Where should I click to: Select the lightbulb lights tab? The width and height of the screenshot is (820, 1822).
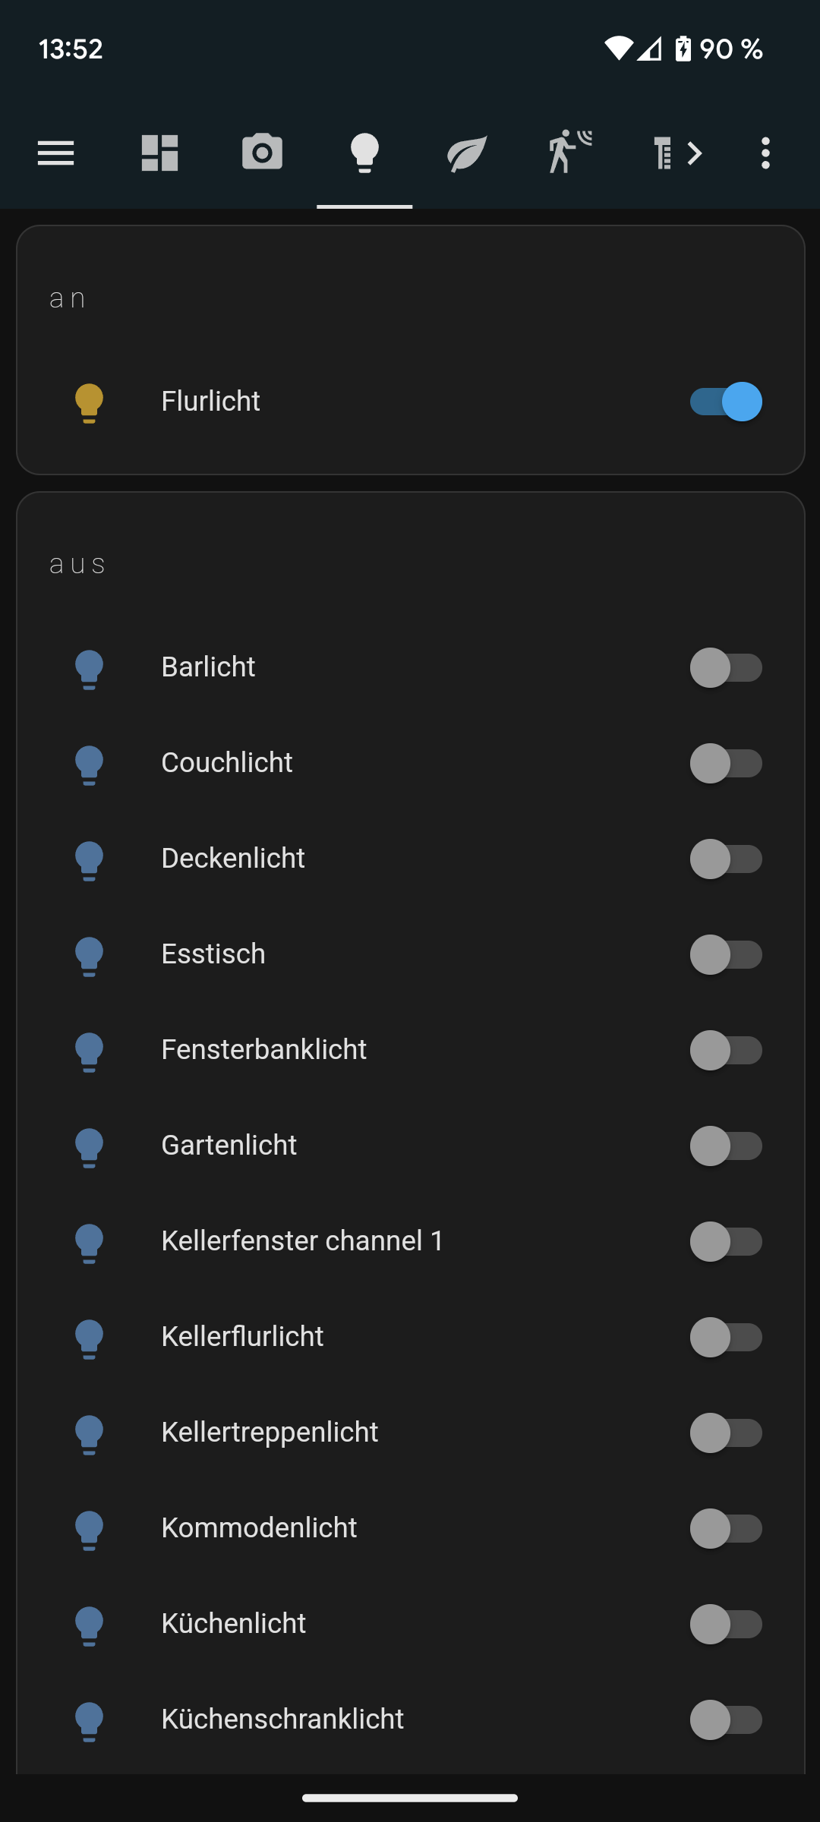point(364,153)
